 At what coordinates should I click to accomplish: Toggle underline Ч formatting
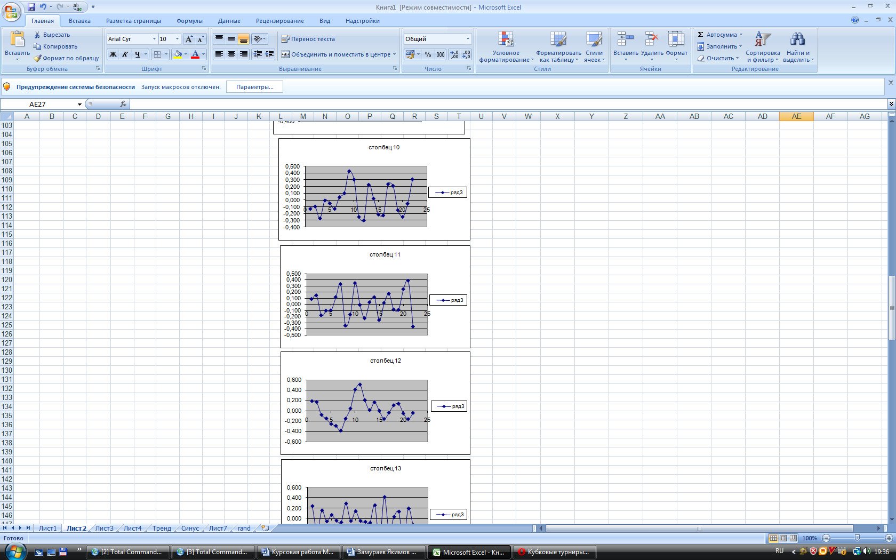138,54
